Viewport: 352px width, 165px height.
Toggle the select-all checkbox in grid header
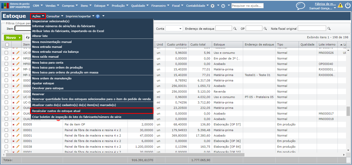7,44
